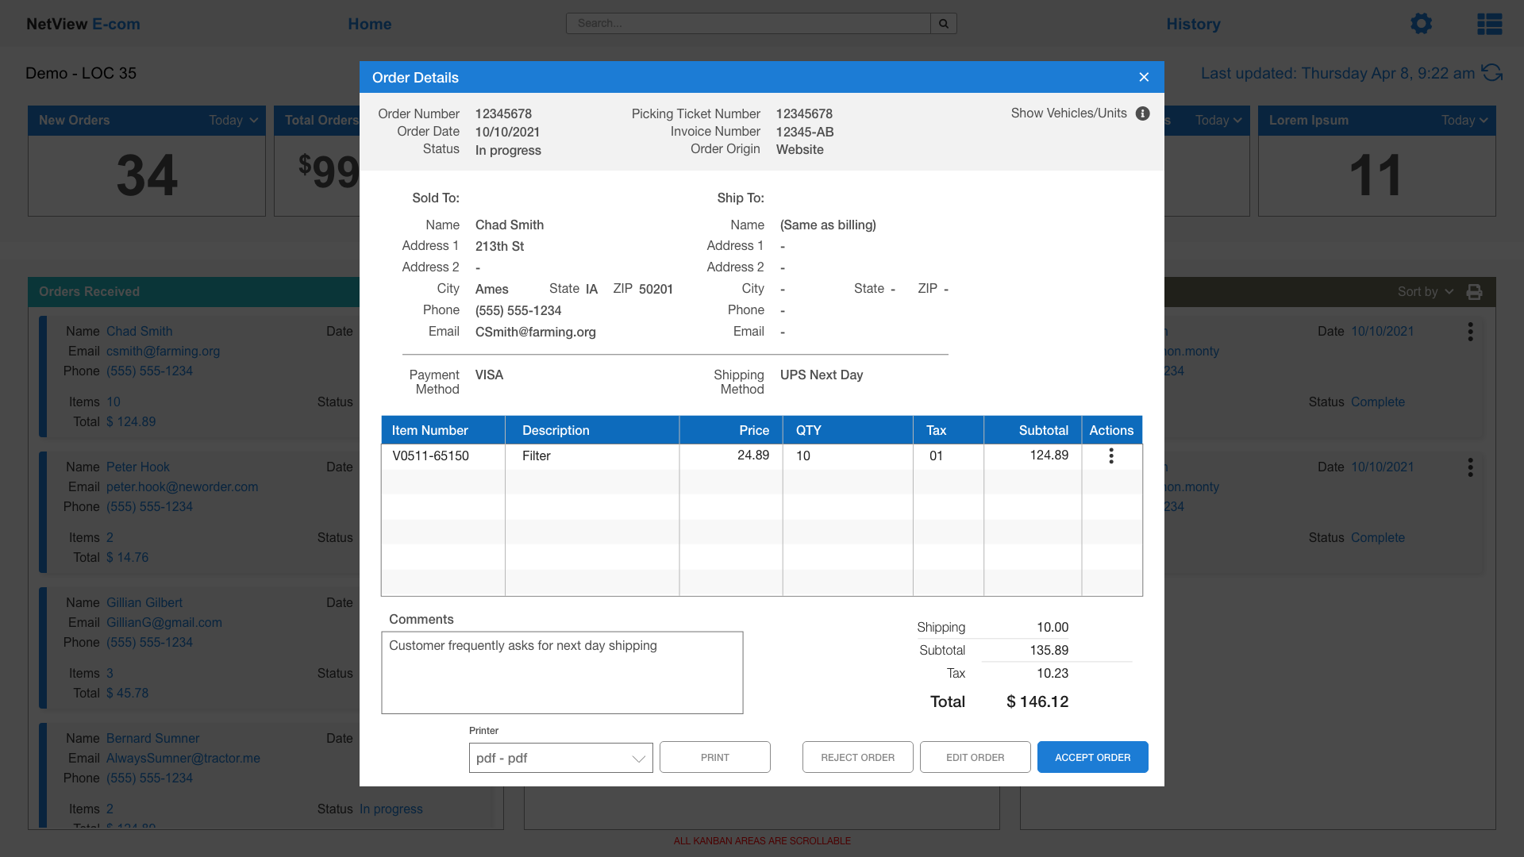Open the Sort by dropdown
Viewport: 1524px width, 857px height.
[1426, 292]
